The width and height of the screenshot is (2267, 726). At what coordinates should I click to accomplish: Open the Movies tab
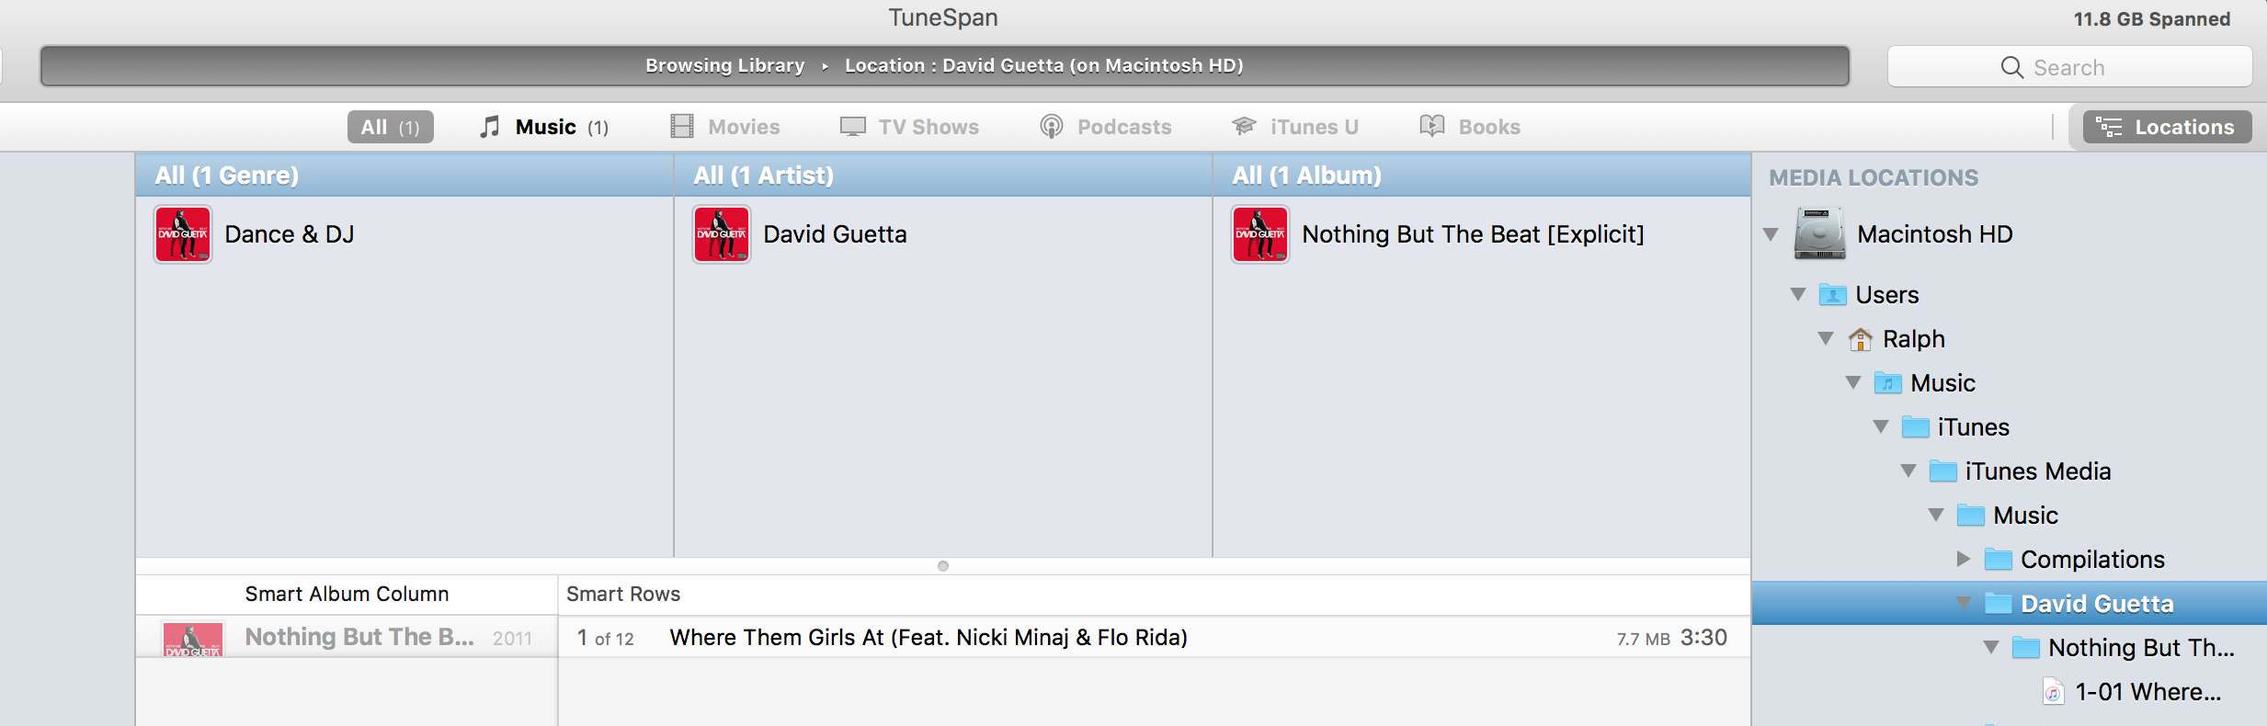coord(725,127)
